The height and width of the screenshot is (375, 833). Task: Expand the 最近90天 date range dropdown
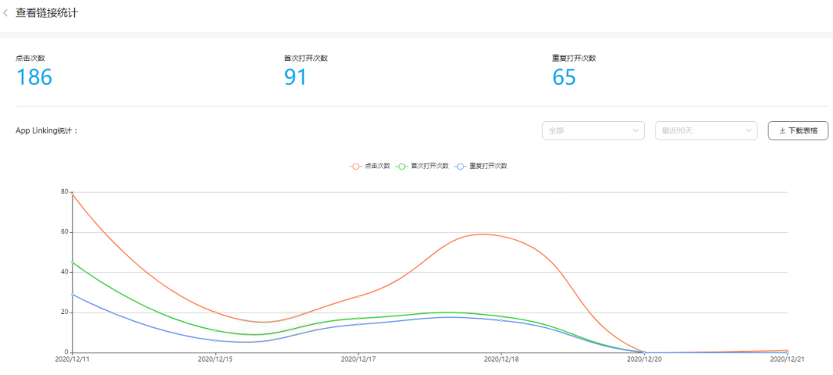coord(706,131)
